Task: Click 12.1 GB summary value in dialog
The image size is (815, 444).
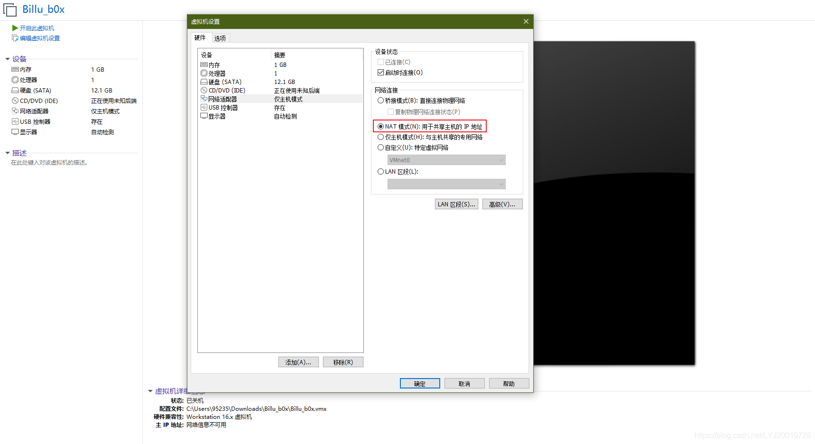Action: pos(285,82)
